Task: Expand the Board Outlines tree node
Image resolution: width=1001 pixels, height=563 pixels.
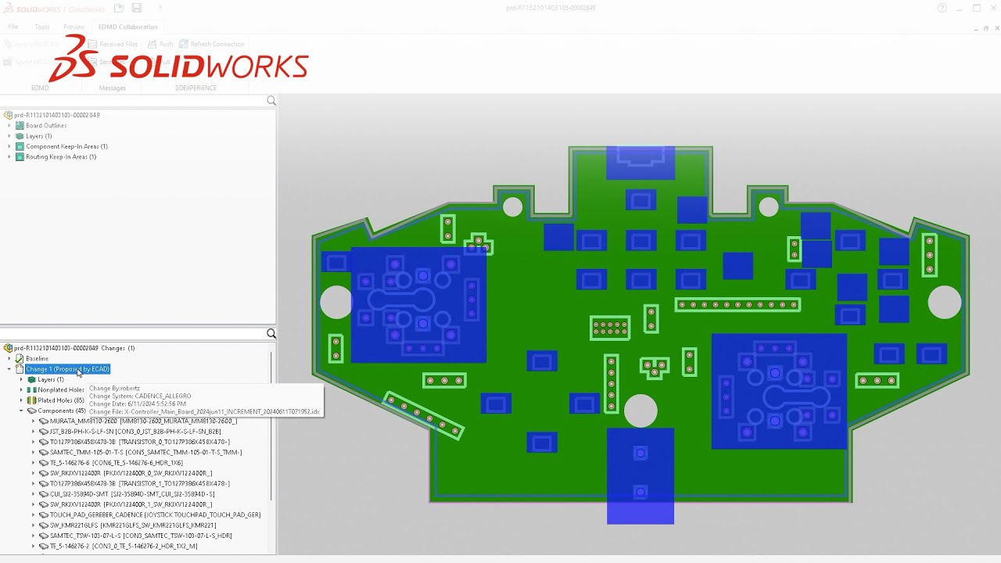Action: tap(9, 126)
